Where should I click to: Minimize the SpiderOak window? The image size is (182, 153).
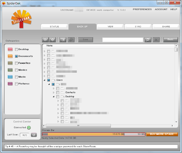[x=160, y=3]
